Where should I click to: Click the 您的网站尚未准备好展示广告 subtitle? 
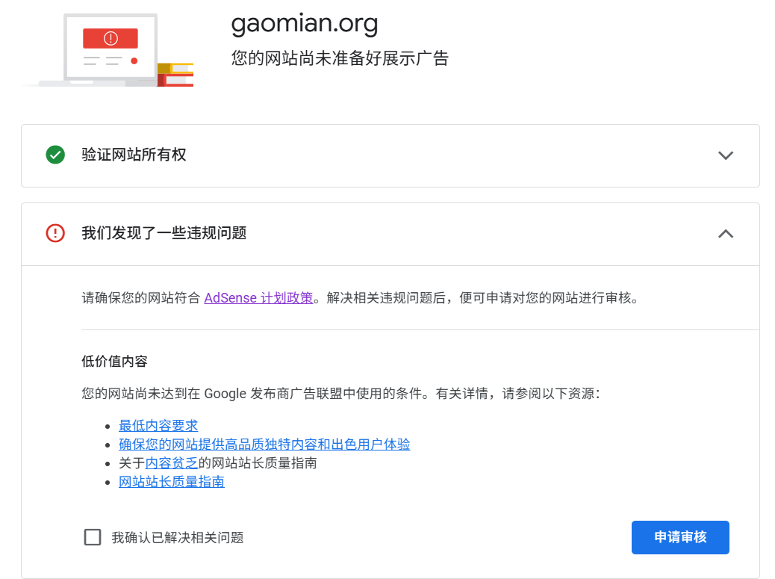340,58
